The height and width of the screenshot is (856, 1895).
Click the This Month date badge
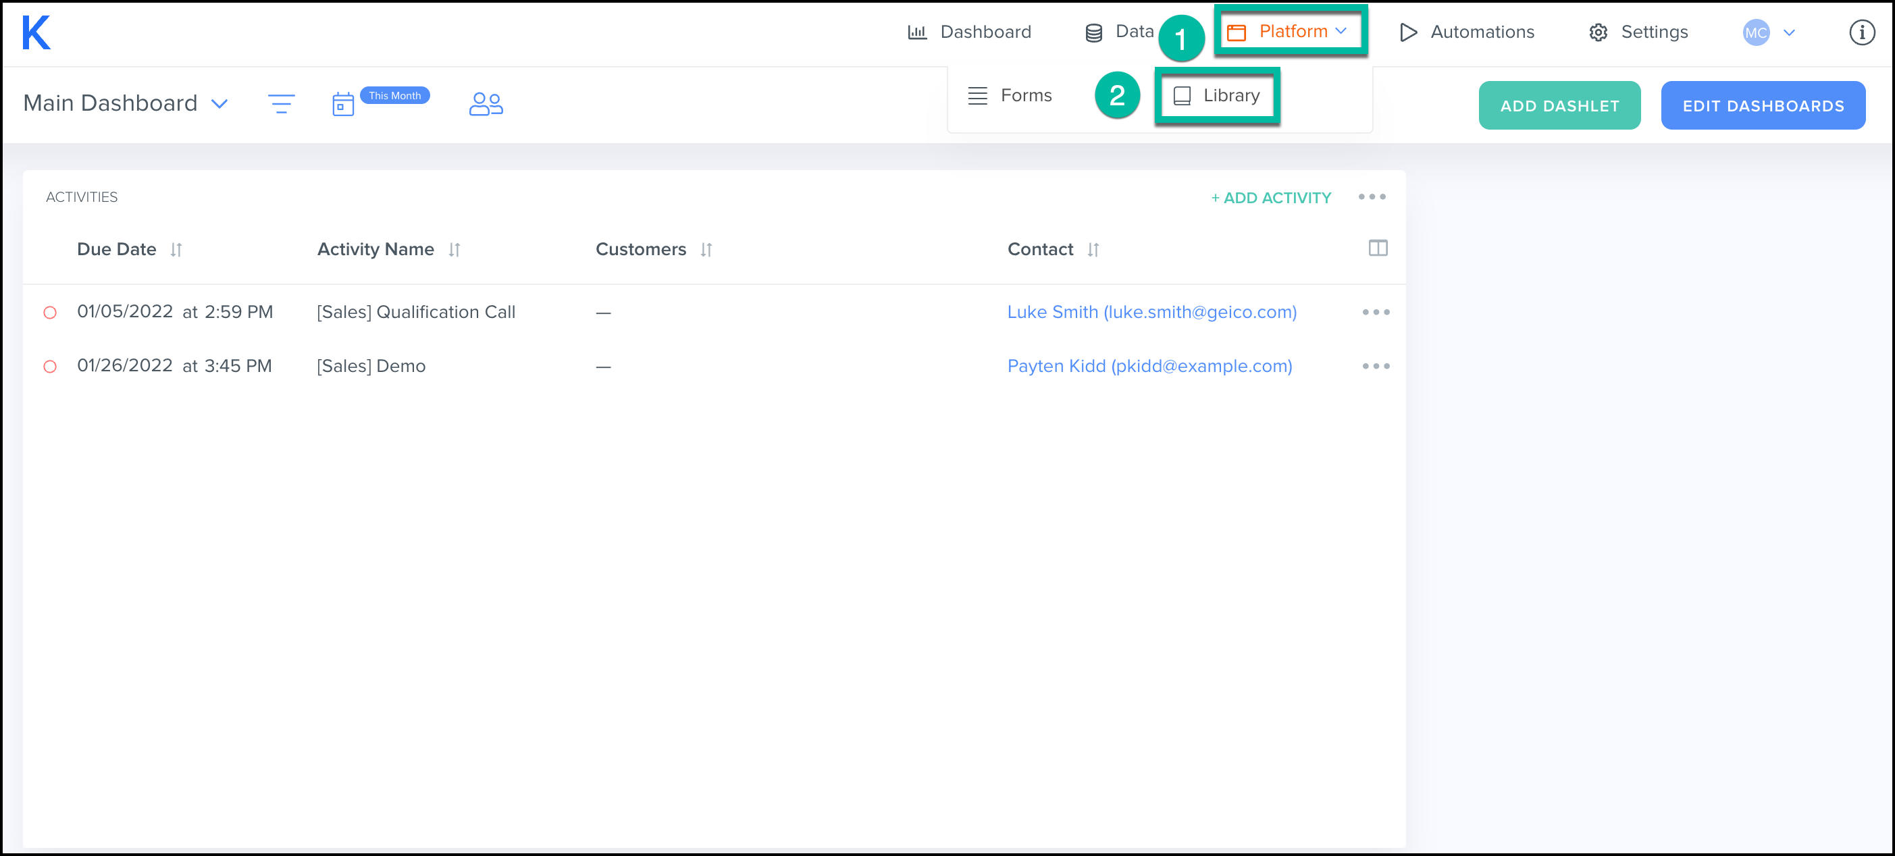(395, 96)
